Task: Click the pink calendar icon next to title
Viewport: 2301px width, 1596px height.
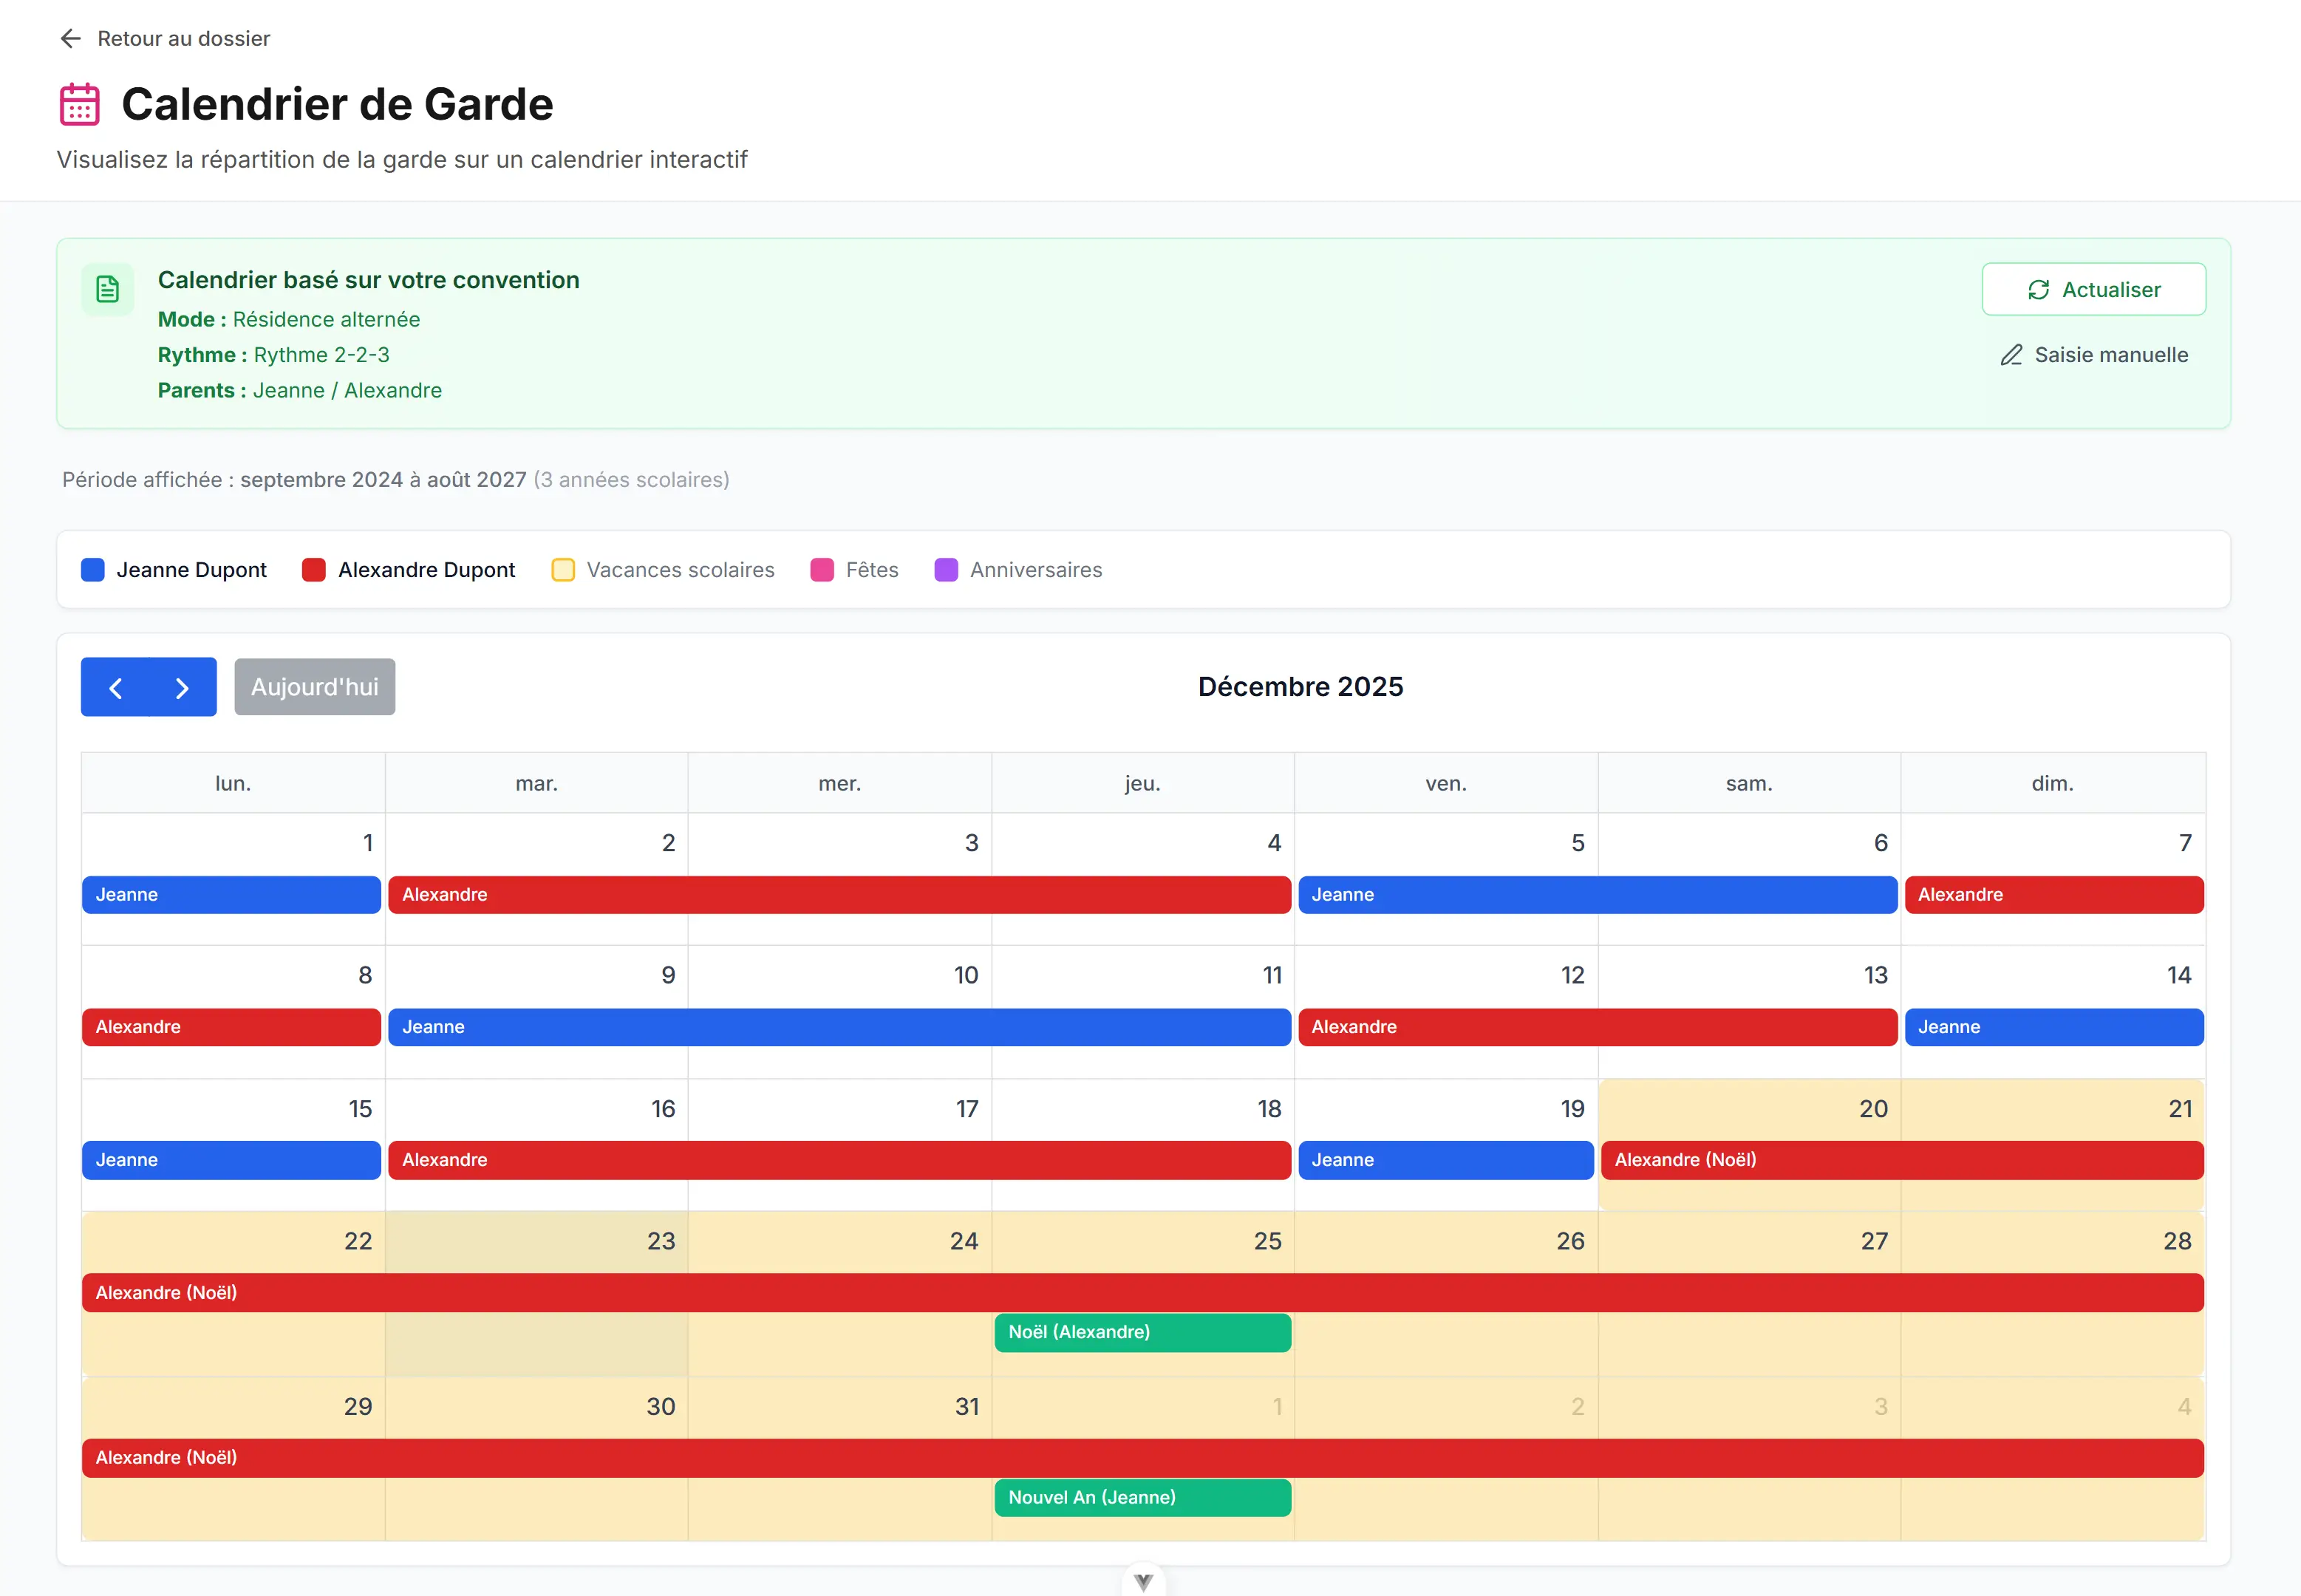Action: click(79, 102)
